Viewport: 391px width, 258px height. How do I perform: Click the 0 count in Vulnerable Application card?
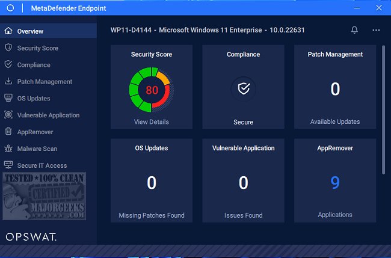pyautogui.click(x=244, y=183)
